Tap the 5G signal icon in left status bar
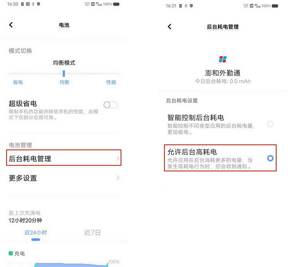This screenshot has height=267, width=288. (x=99, y=4)
